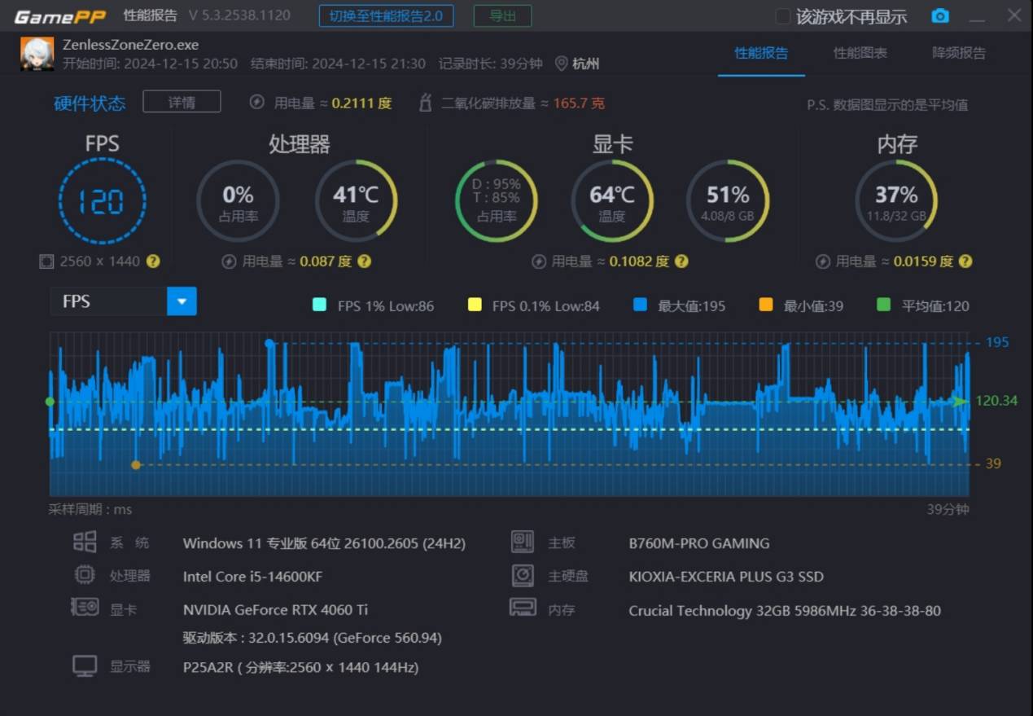Click the text Intel Core i5-14600KF
Viewport: 1033px width, 716px height.
pyautogui.click(x=252, y=577)
